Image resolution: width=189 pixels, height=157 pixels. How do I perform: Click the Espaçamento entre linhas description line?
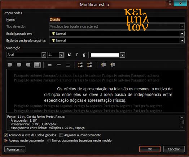click(48, 128)
